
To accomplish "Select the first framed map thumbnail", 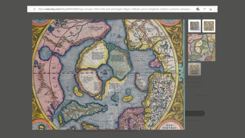I will coord(194,26).
